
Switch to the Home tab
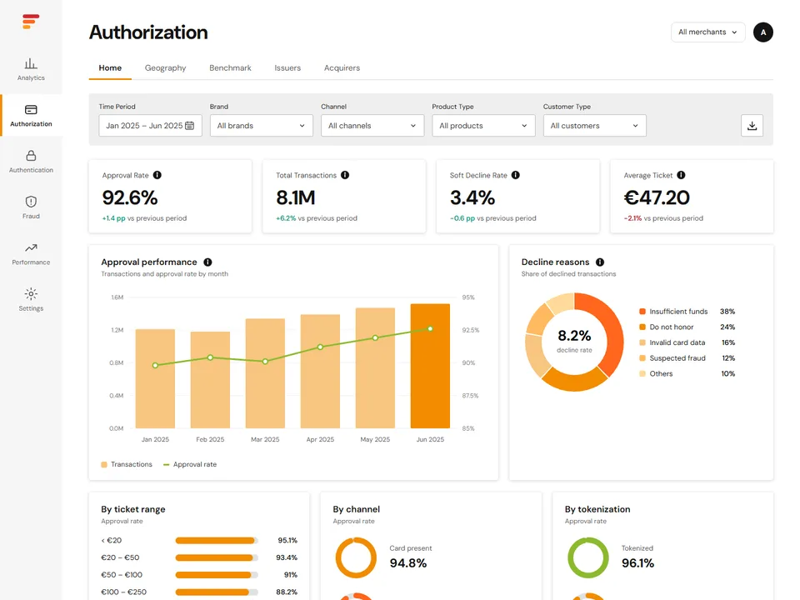[x=110, y=67]
